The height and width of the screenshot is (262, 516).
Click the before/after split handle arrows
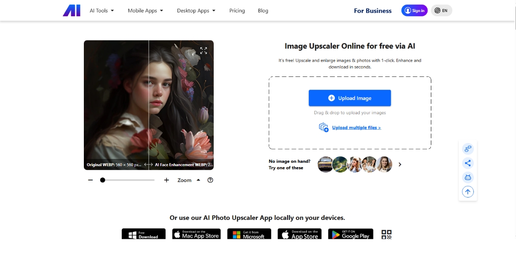pyautogui.click(x=149, y=165)
